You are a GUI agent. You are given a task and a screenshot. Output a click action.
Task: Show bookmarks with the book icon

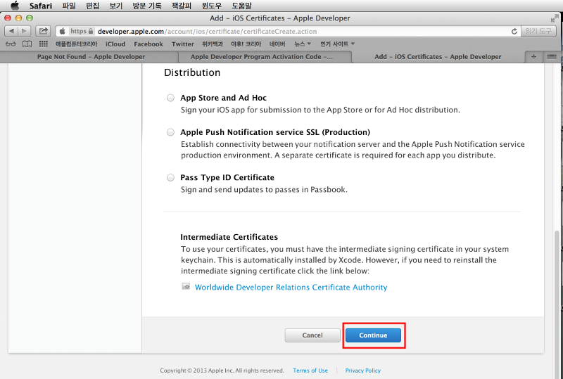[x=27, y=44]
